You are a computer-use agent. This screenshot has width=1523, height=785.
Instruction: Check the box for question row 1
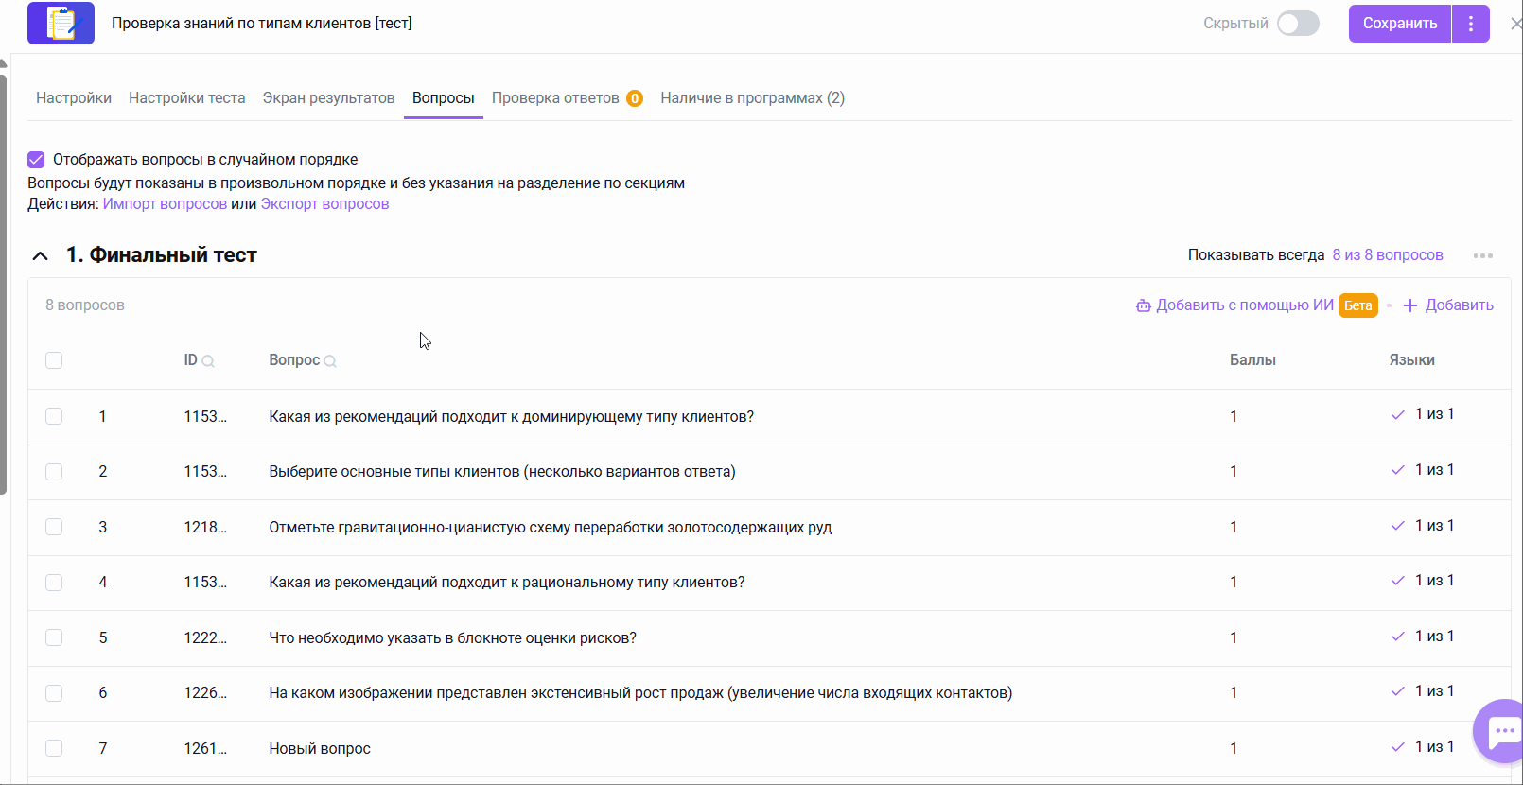click(54, 416)
